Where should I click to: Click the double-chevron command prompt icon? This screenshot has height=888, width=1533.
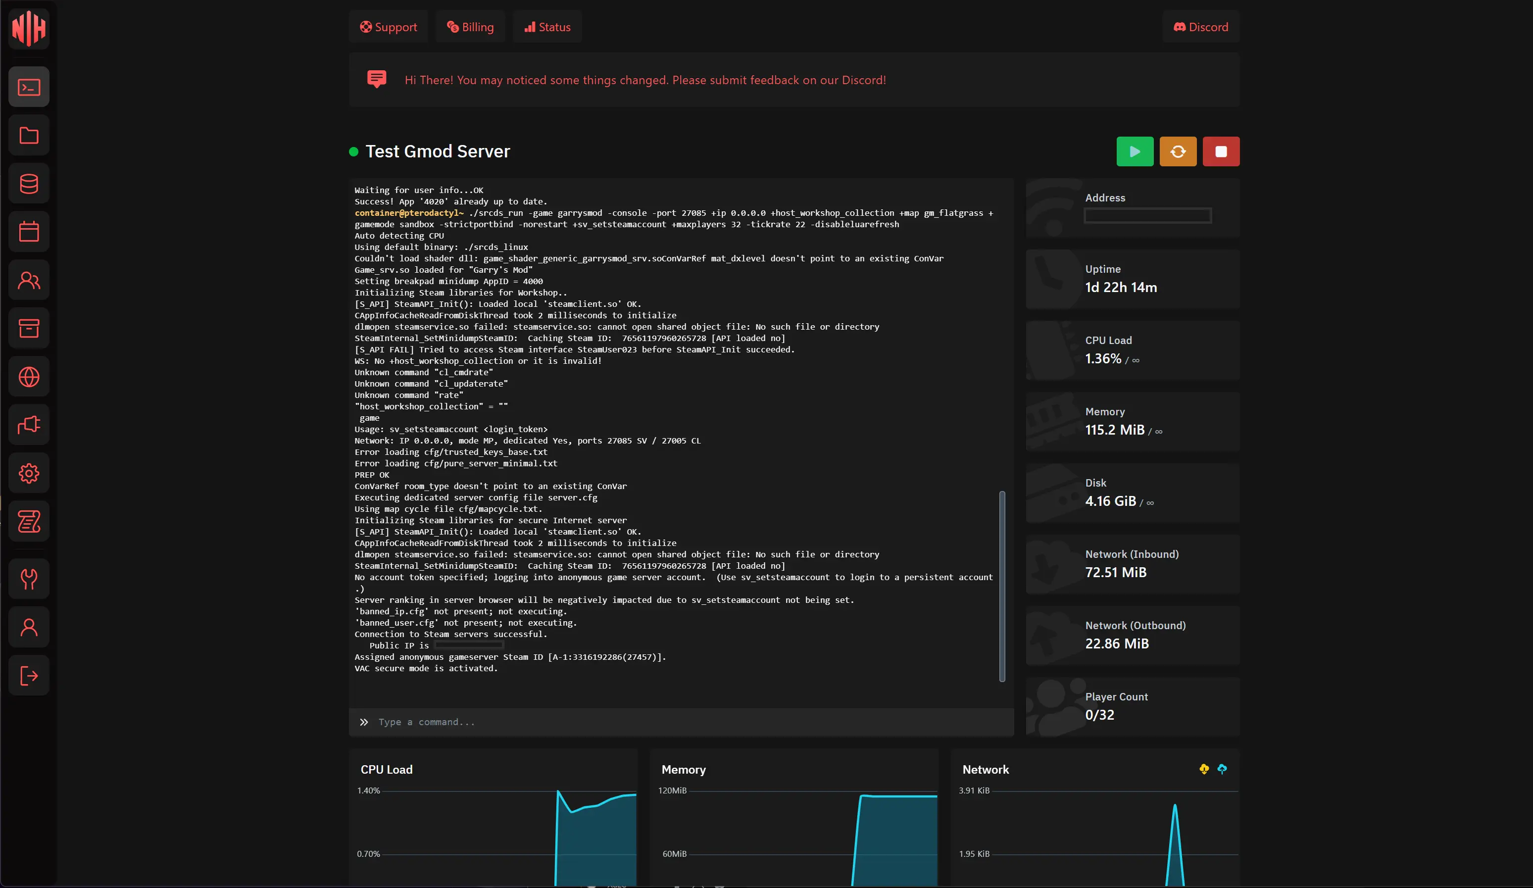pos(364,722)
